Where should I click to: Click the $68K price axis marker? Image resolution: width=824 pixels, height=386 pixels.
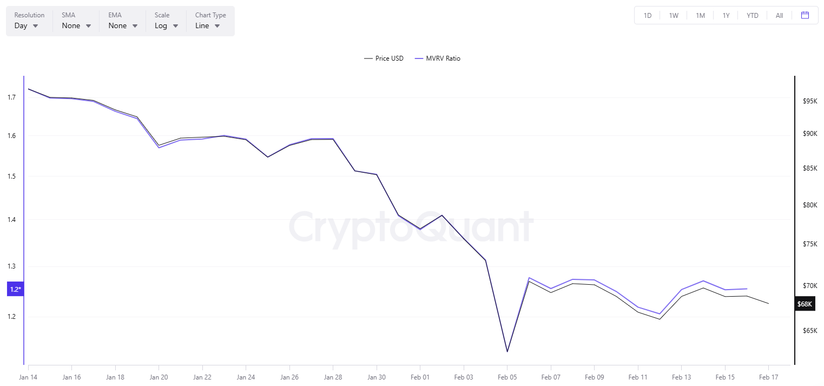pos(805,304)
